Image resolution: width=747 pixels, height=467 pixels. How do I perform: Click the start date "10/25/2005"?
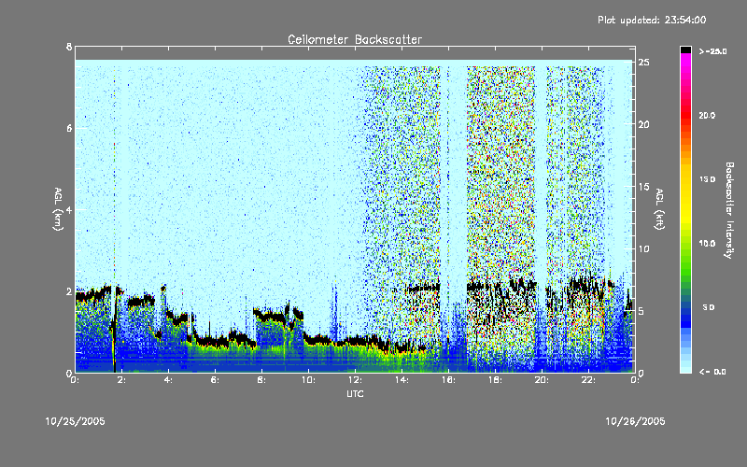coord(76,421)
